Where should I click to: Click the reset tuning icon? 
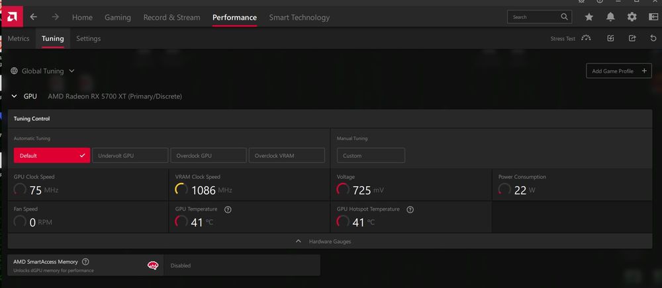click(653, 38)
